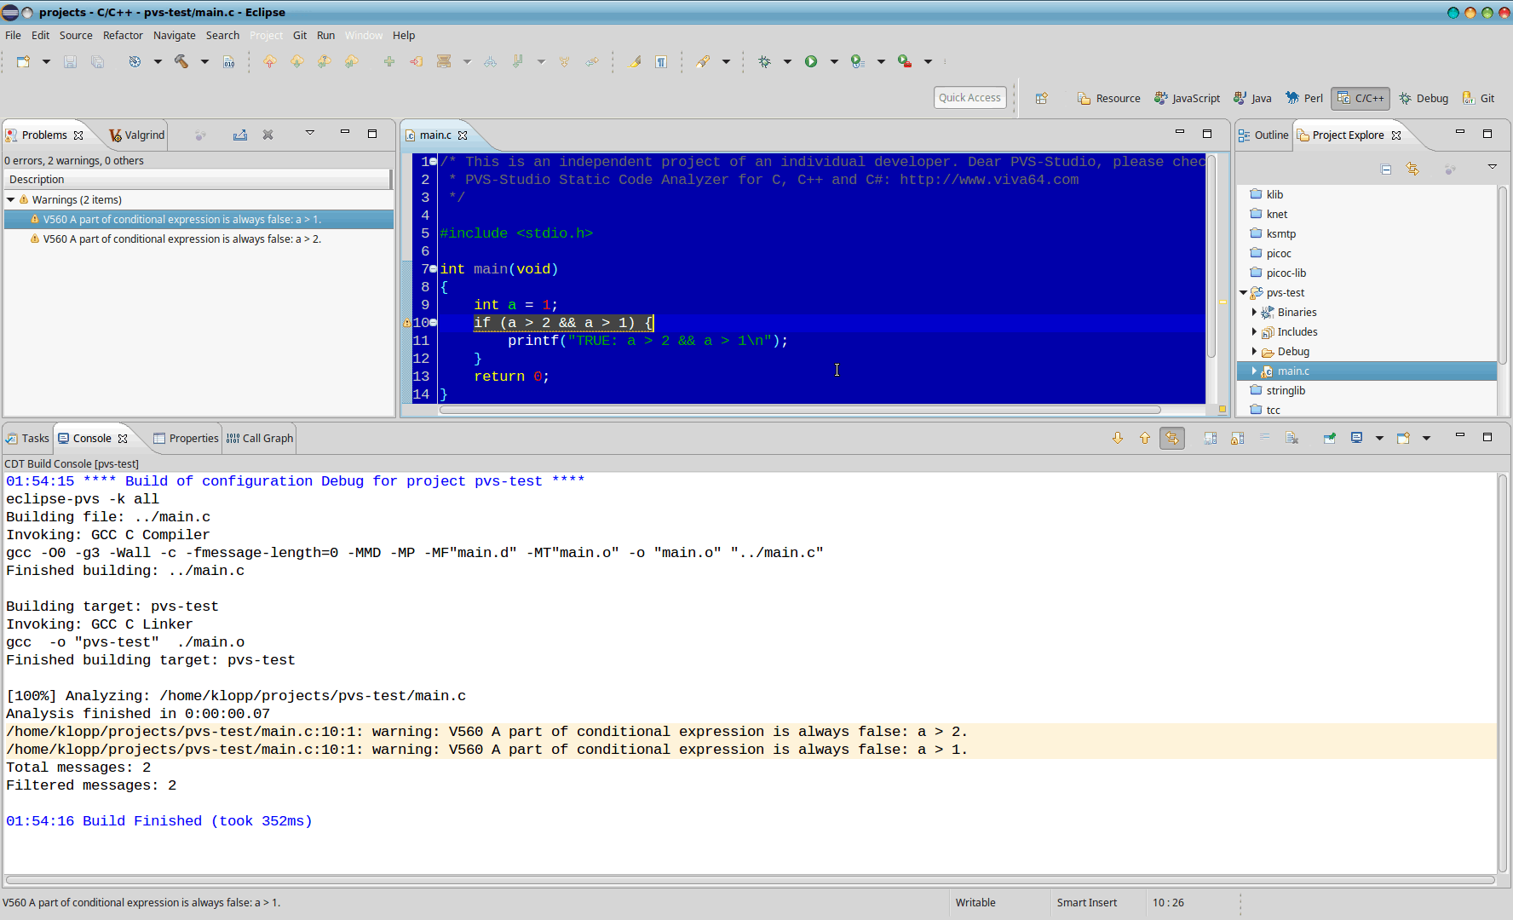Switch to the Valgrind tab
1513x920 pixels.
click(137, 135)
